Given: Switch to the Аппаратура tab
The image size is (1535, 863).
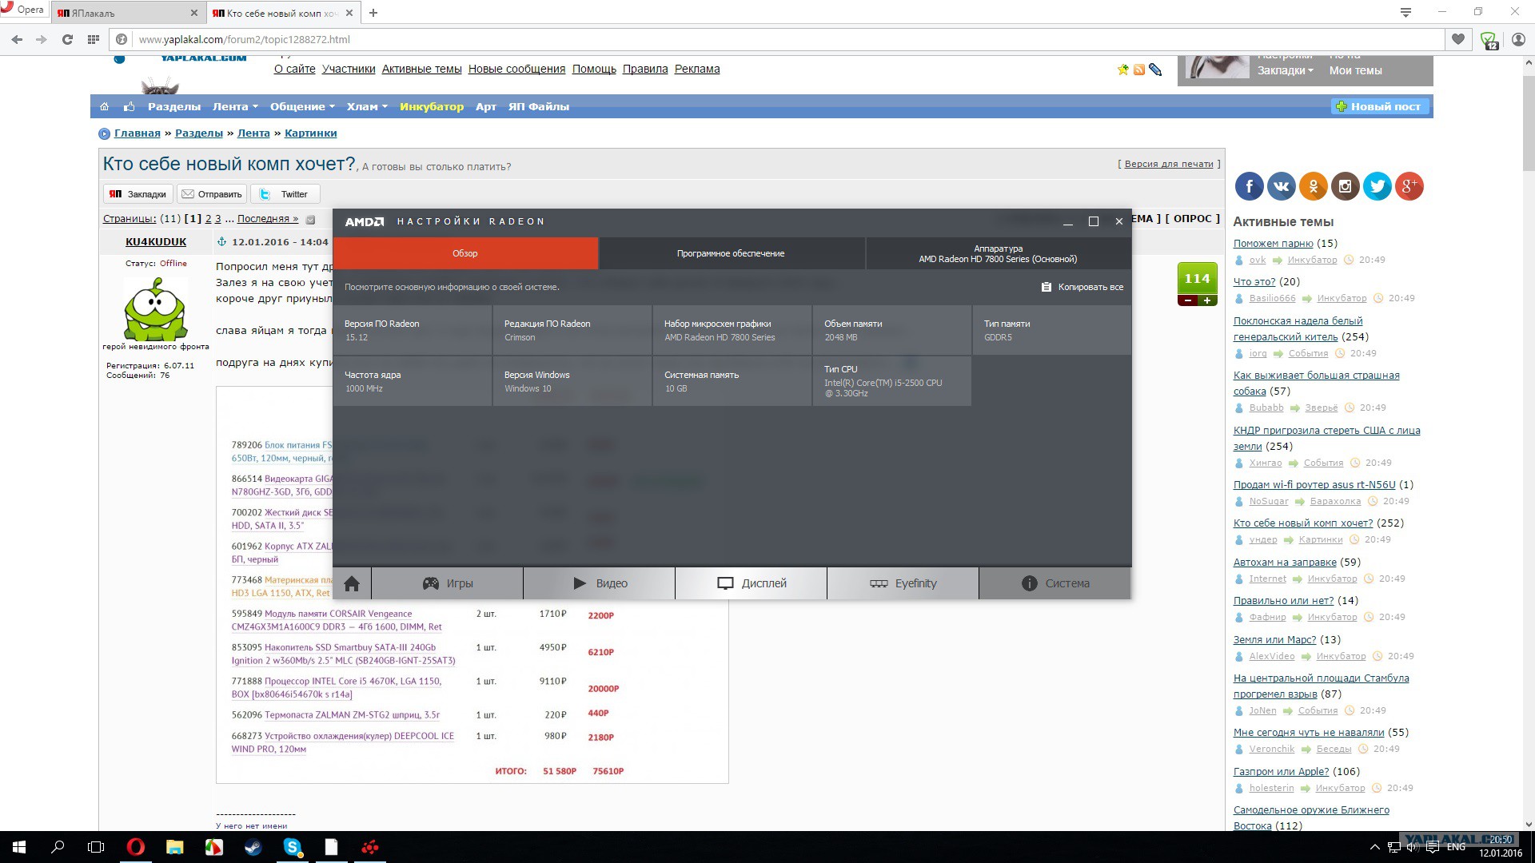Looking at the screenshot, I should point(998,253).
